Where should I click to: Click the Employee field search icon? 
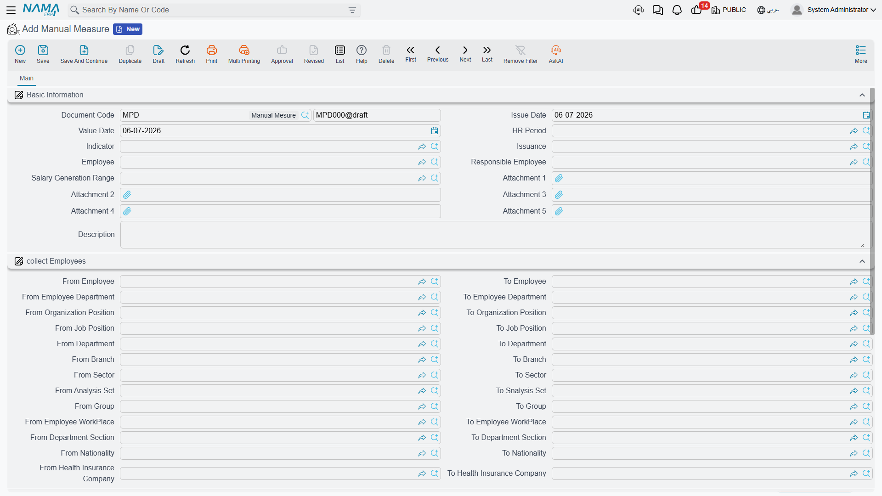(435, 162)
